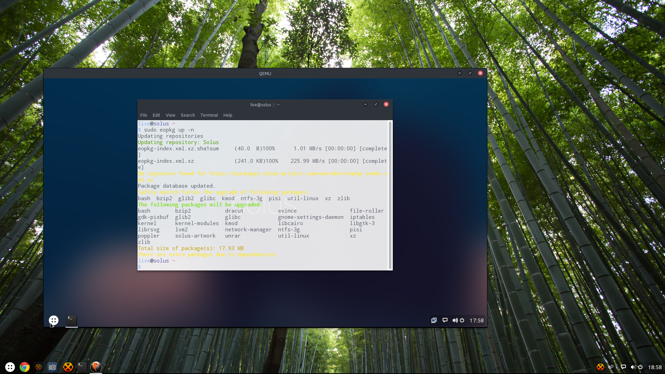This screenshot has height=374, width=665.
Task: Click the 'sudo eopkg up -n' command text
Action: (169, 130)
